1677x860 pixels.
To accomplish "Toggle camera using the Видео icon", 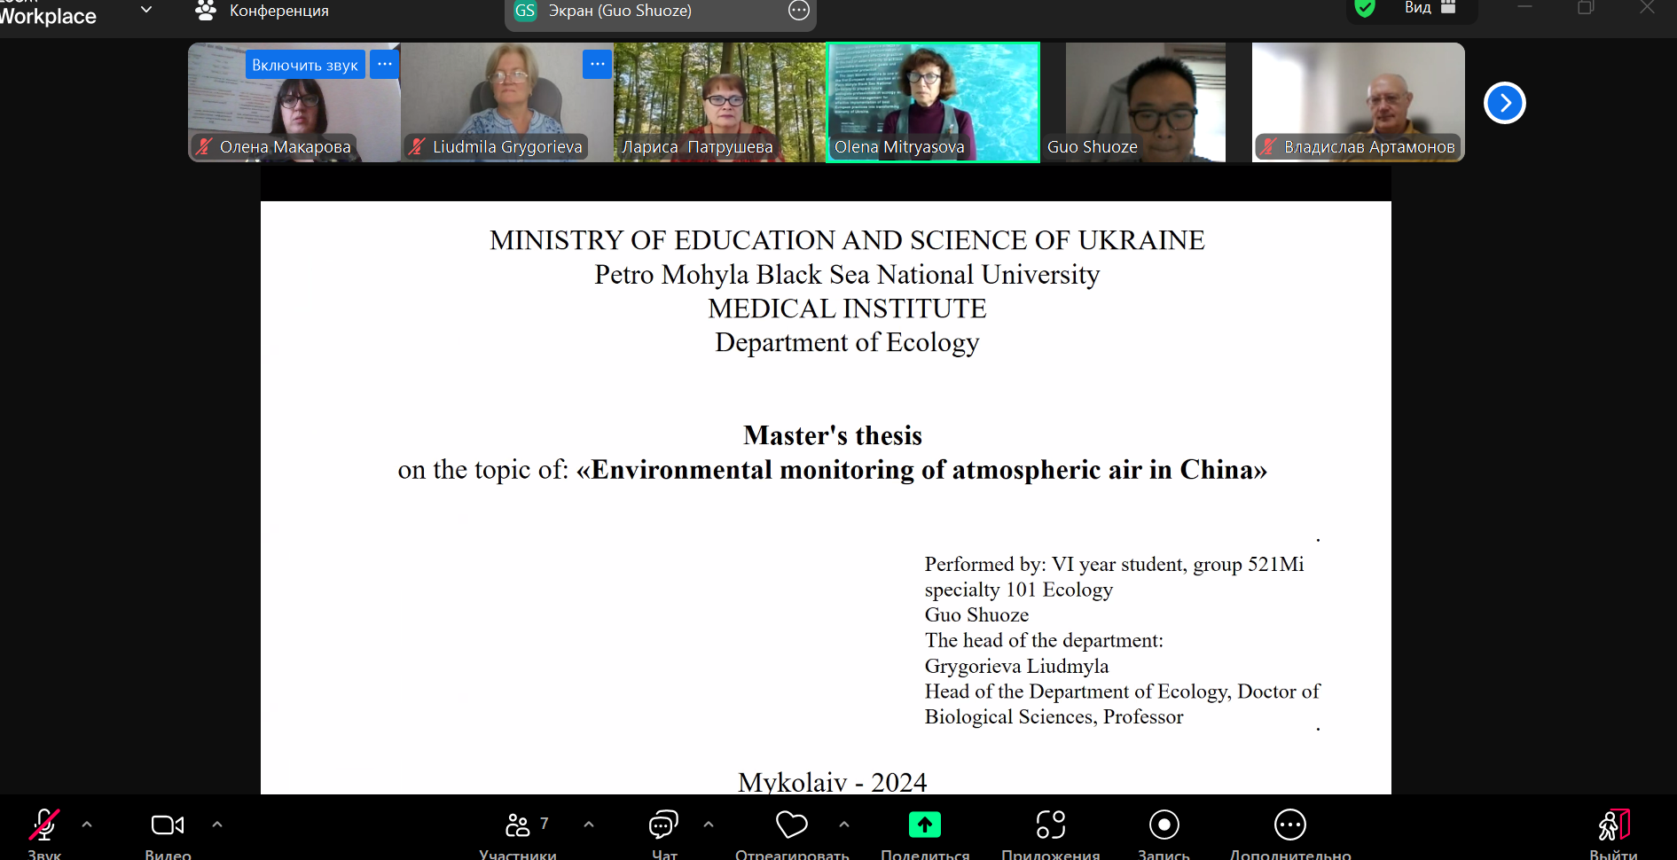I will (x=168, y=825).
